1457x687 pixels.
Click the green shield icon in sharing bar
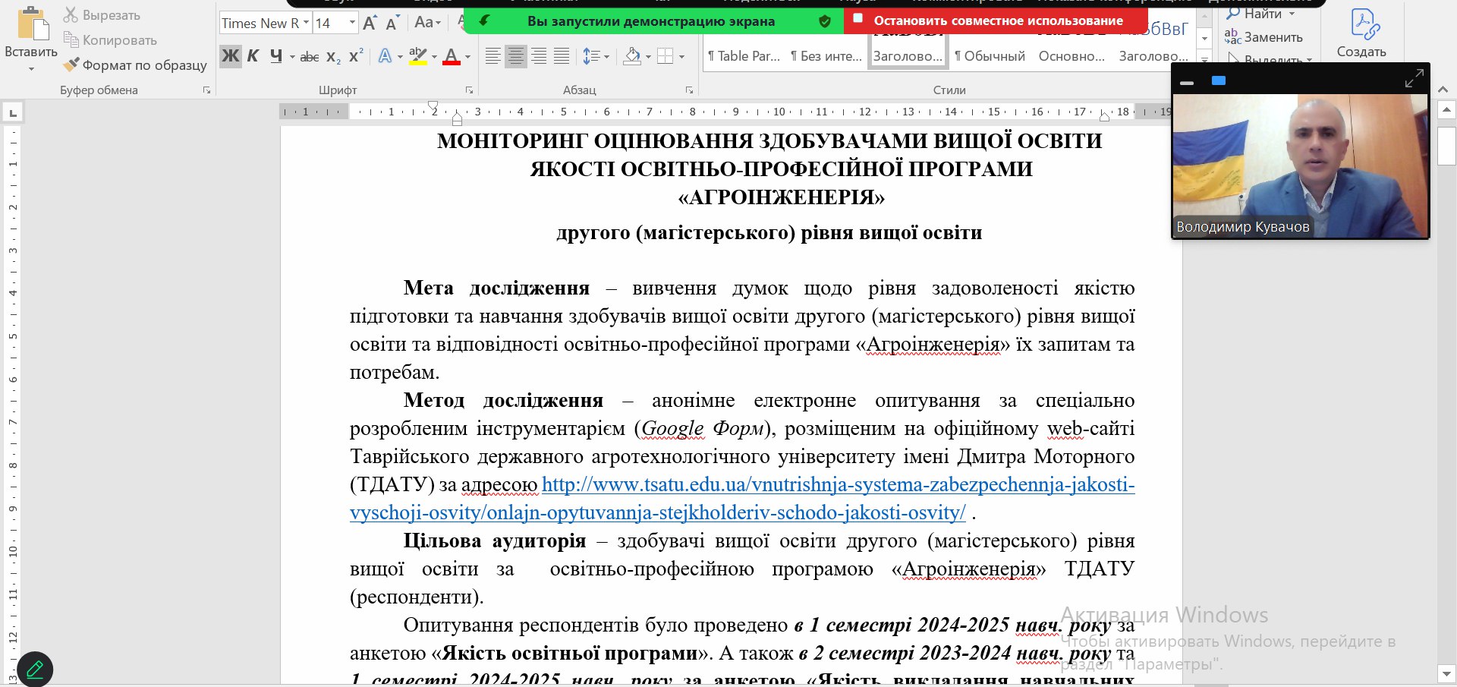coord(824,21)
